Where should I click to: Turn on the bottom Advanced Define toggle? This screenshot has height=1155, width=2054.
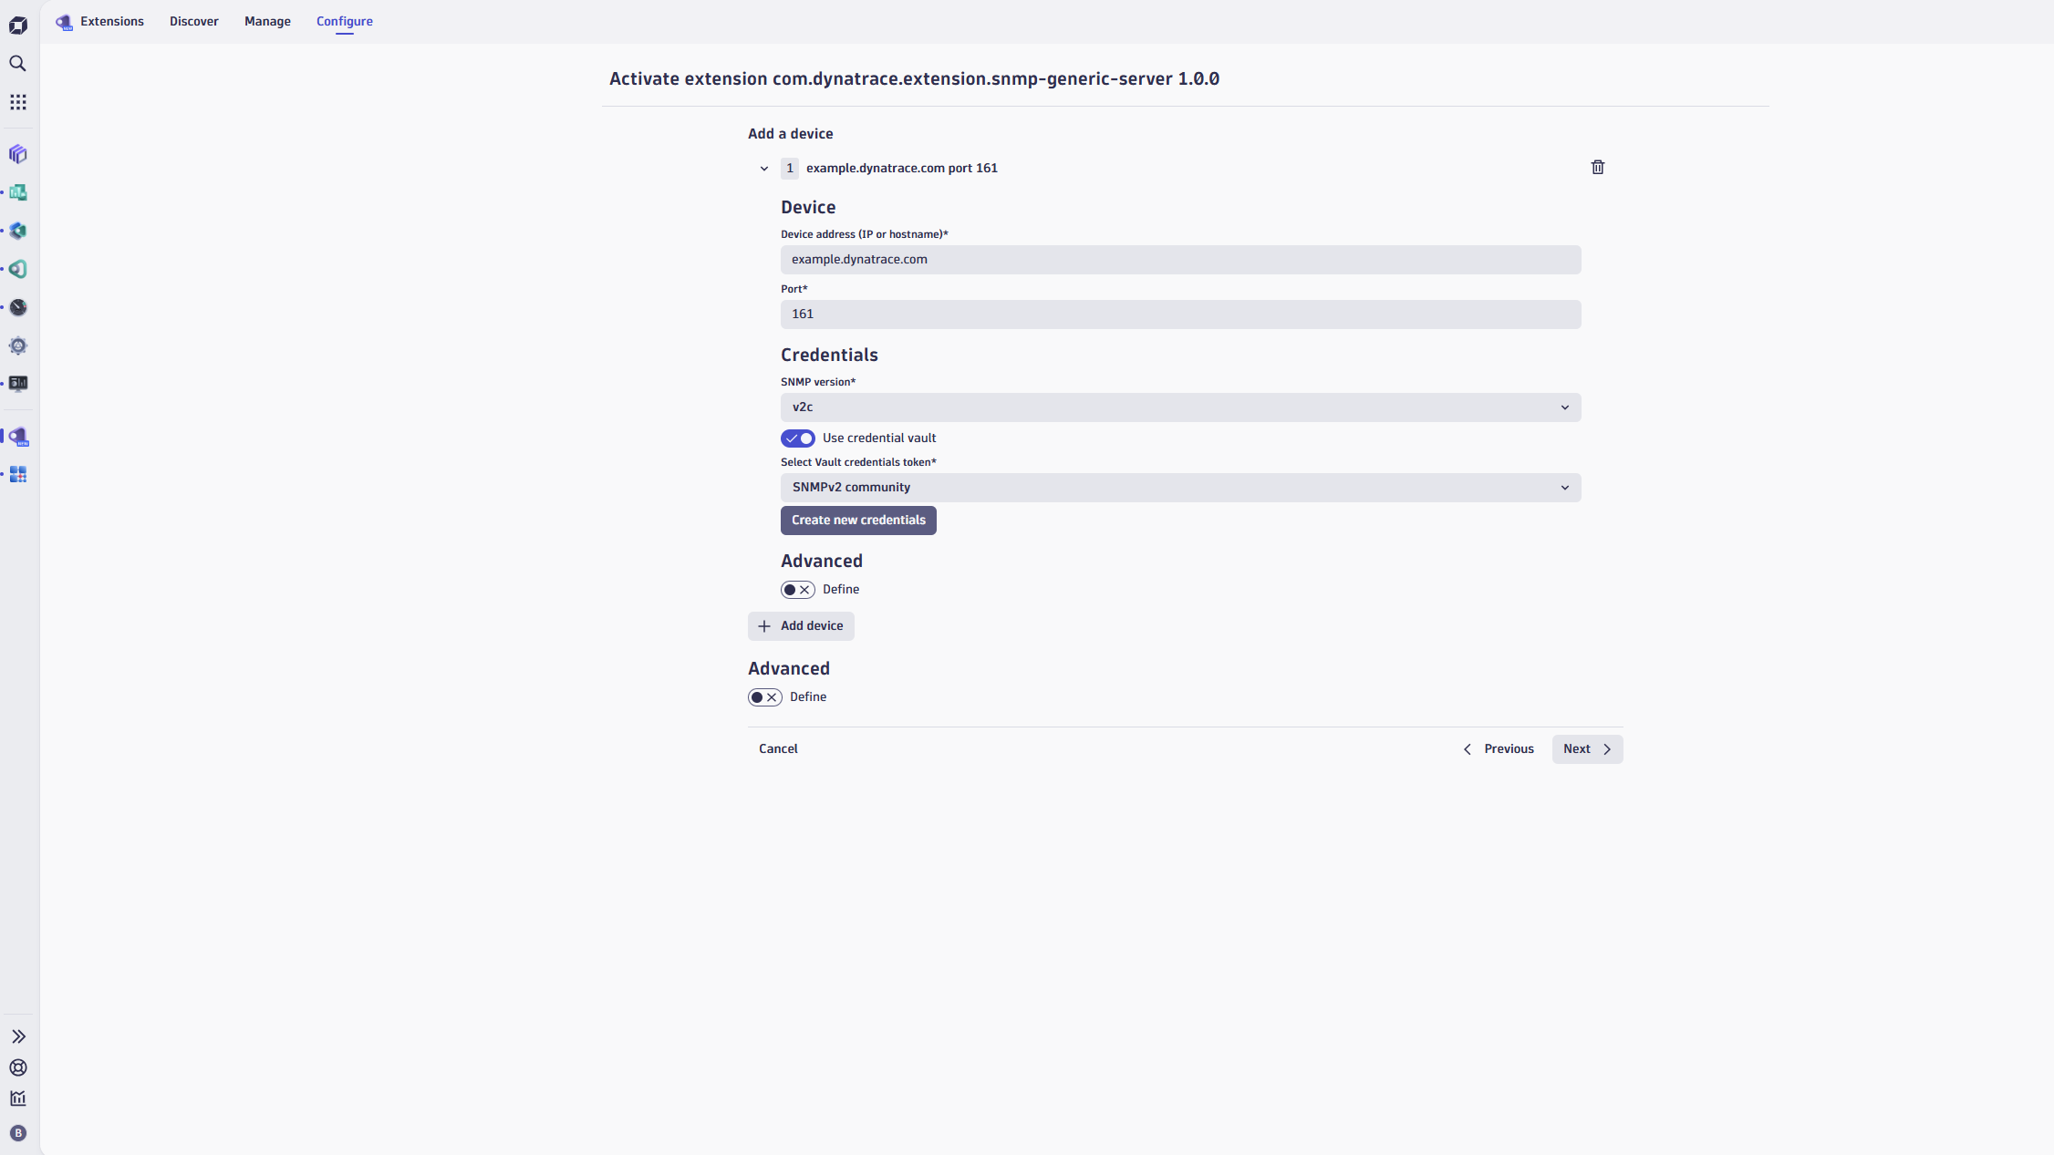764,696
